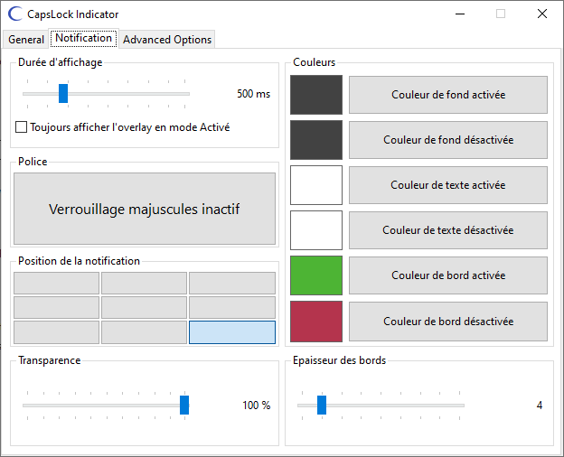Click Couleur de fond désactivée button
Image resolution: width=564 pixels, height=457 pixels.
[x=448, y=140]
